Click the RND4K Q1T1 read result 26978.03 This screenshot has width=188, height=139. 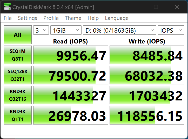71,115
